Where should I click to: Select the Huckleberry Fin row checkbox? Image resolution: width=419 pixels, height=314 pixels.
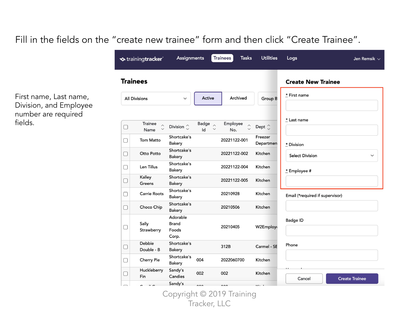(x=125, y=274)
